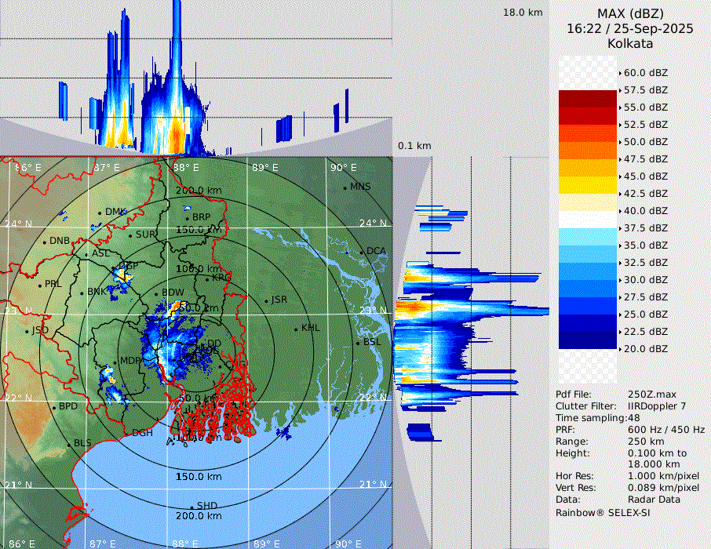Click the dark red legend color band
This screenshot has height=549, width=711.
click(588, 99)
